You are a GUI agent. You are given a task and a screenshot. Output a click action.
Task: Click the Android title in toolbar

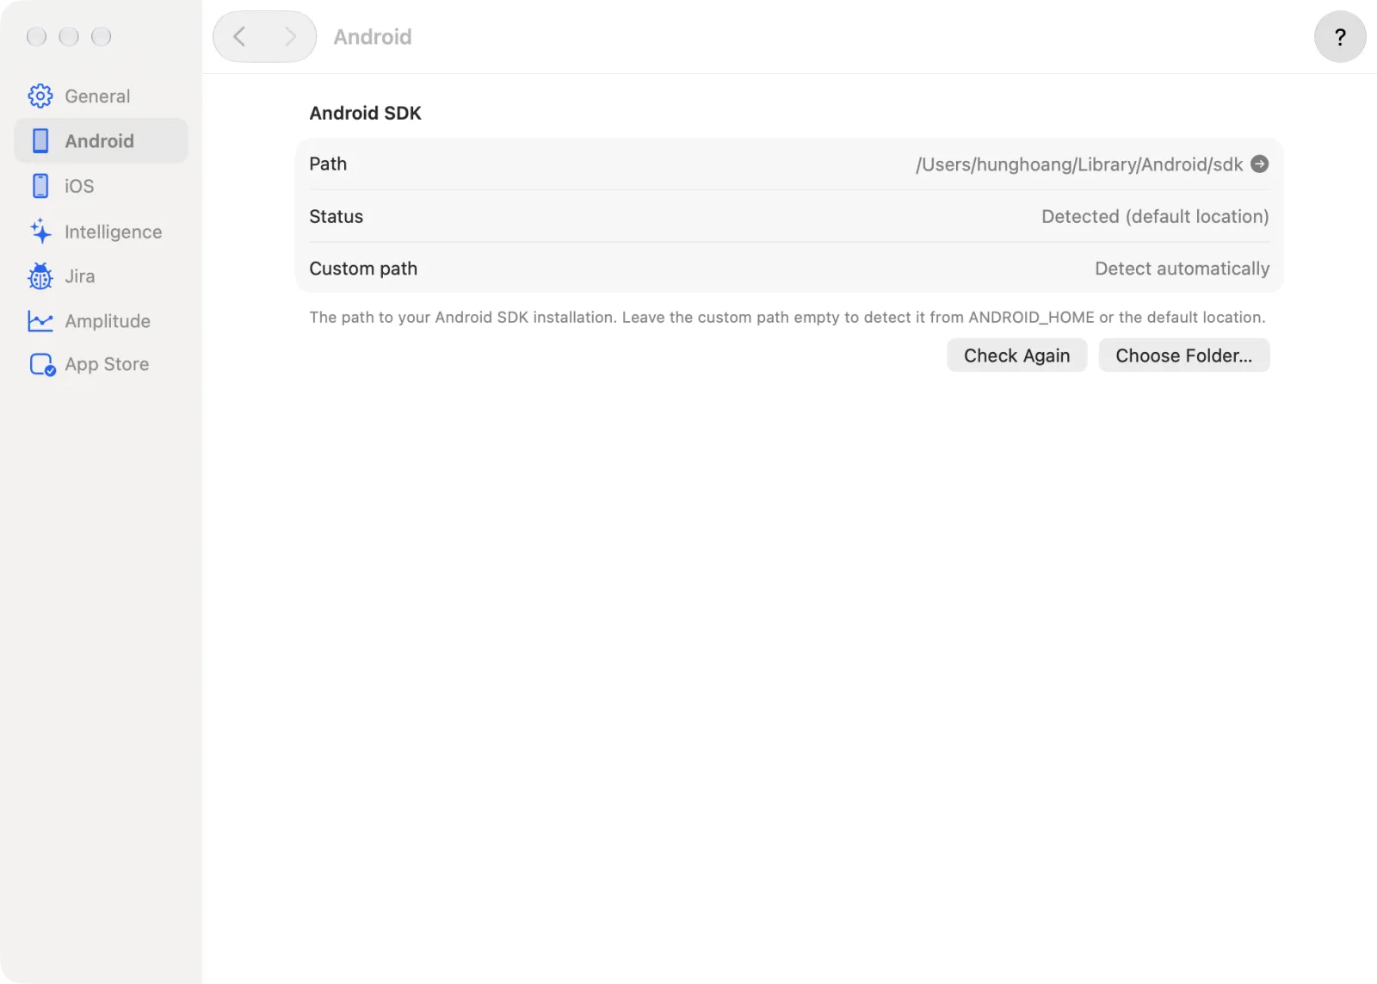(x=373, y=37)
